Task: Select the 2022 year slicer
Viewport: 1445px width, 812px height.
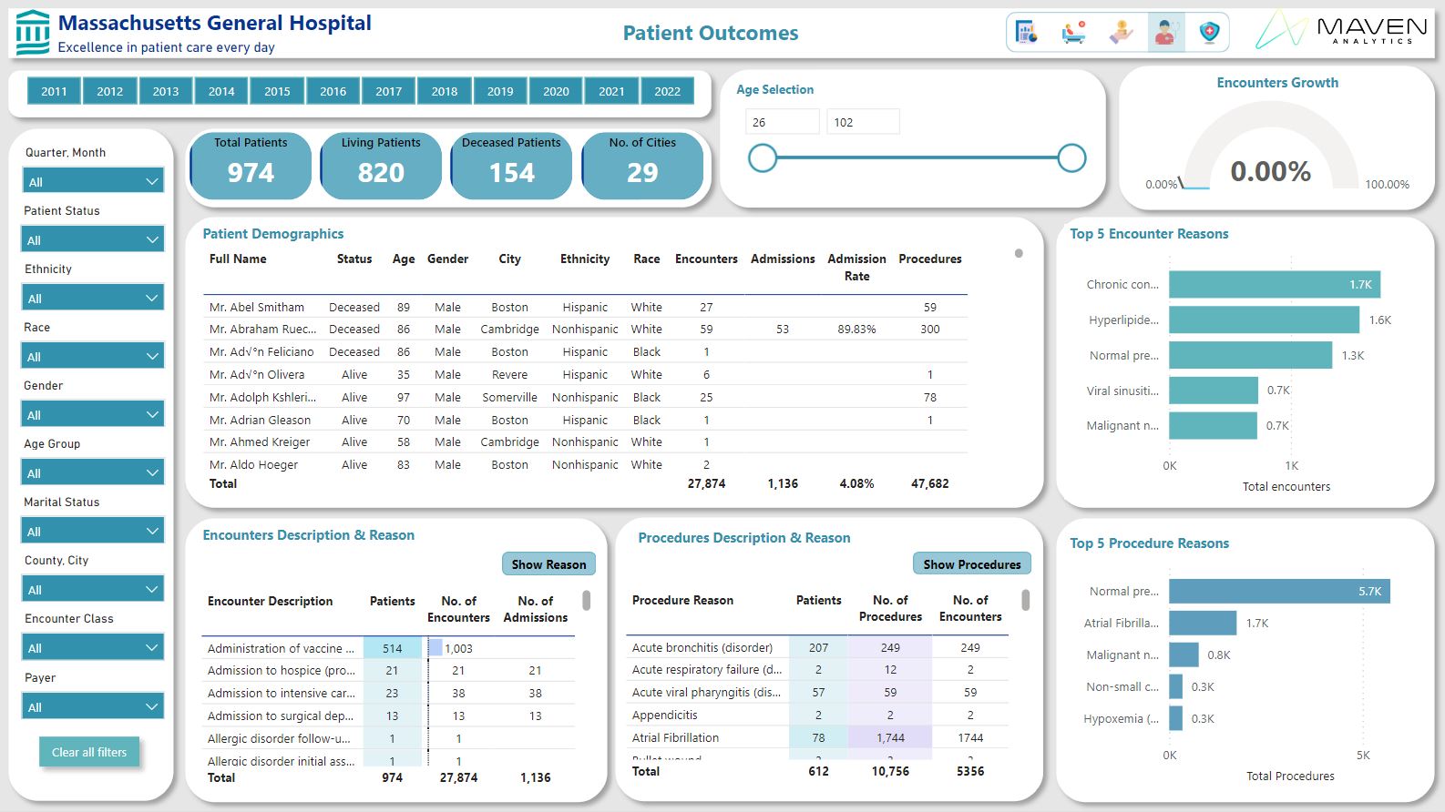Action: [x=667, y=91]
